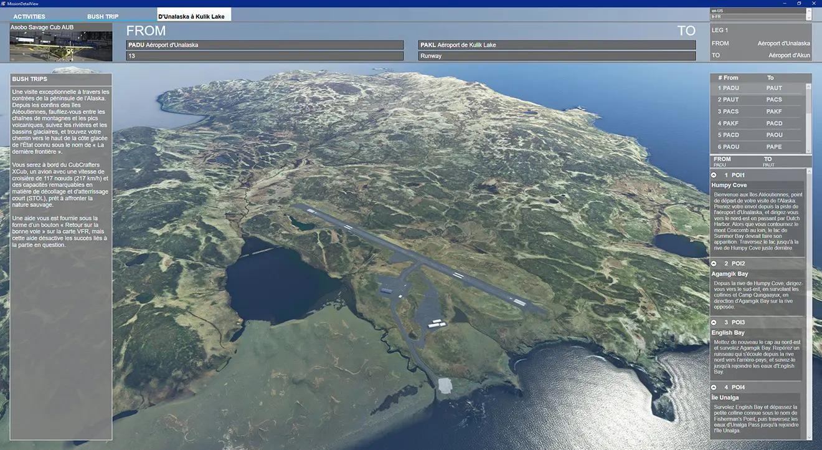Click the legs list scroll down arrow
Viewport: 822px width, 450px height.
(809, 150)
